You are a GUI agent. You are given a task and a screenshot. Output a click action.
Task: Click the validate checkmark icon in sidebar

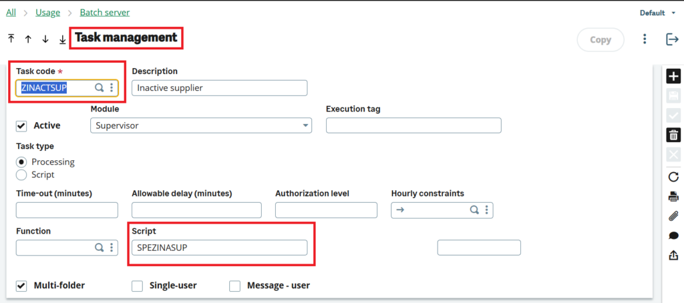[x=673, y=115]
